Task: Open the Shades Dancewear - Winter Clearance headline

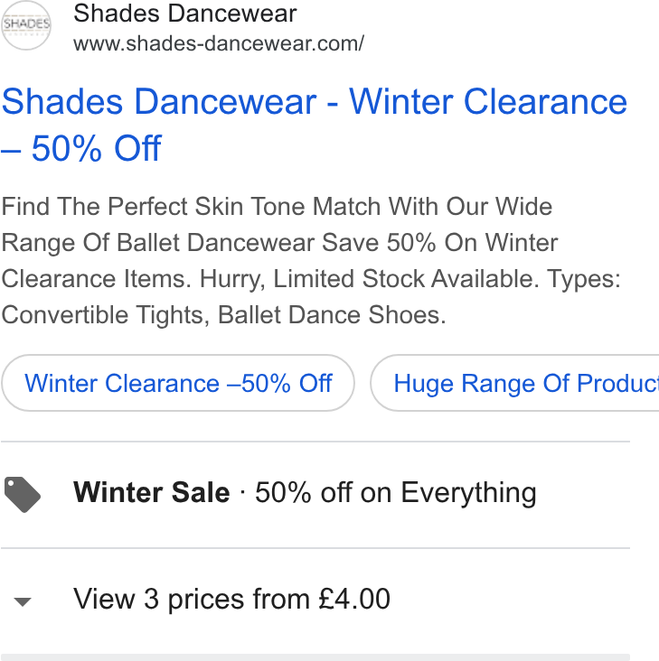Action: 315,102
